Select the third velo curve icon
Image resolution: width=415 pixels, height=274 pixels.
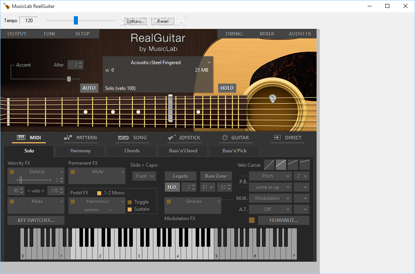click(293, 165)
